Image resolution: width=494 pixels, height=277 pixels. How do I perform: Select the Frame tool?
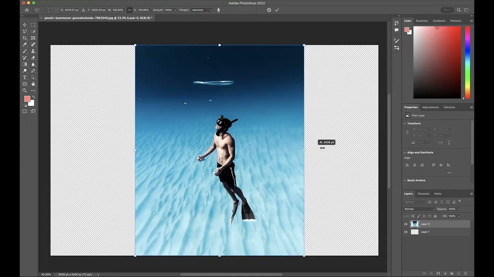click(33, 38)
